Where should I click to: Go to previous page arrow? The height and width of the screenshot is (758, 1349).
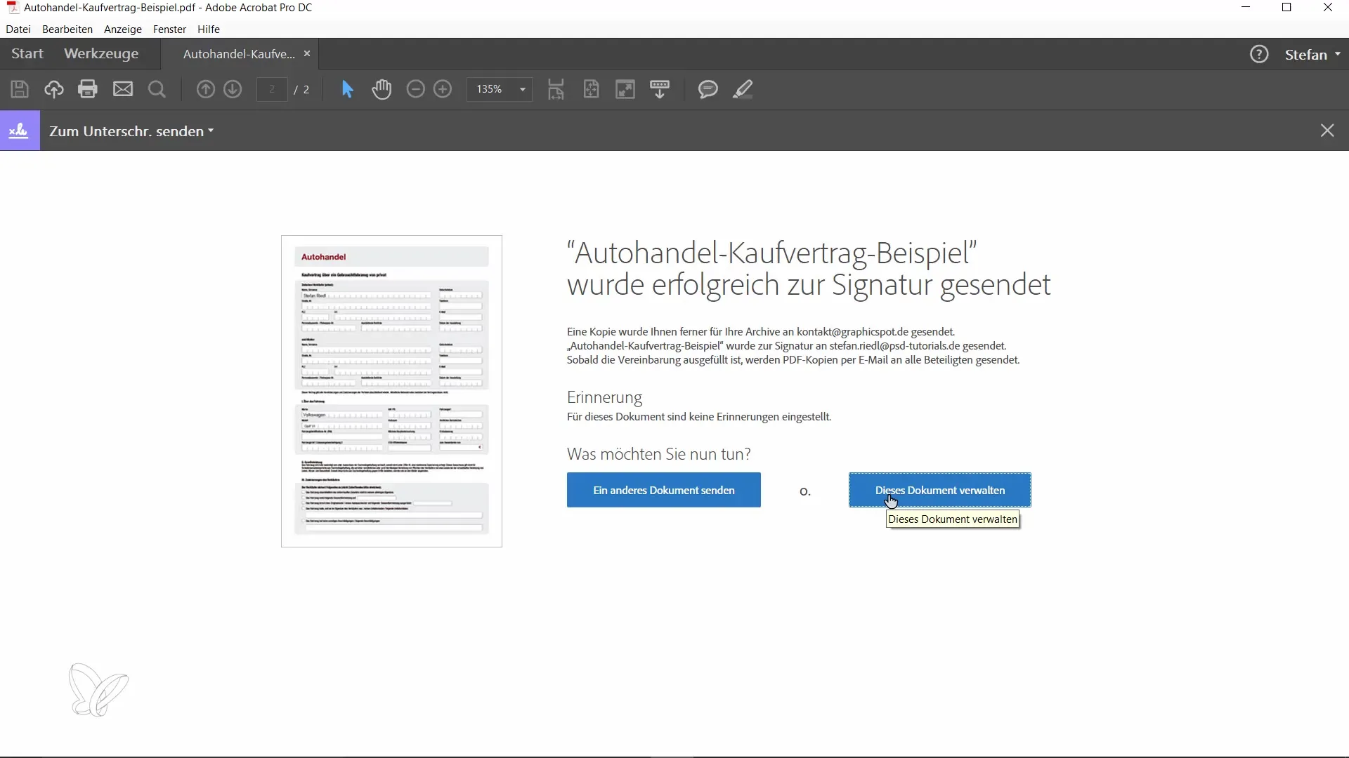[x=205, y=89]
